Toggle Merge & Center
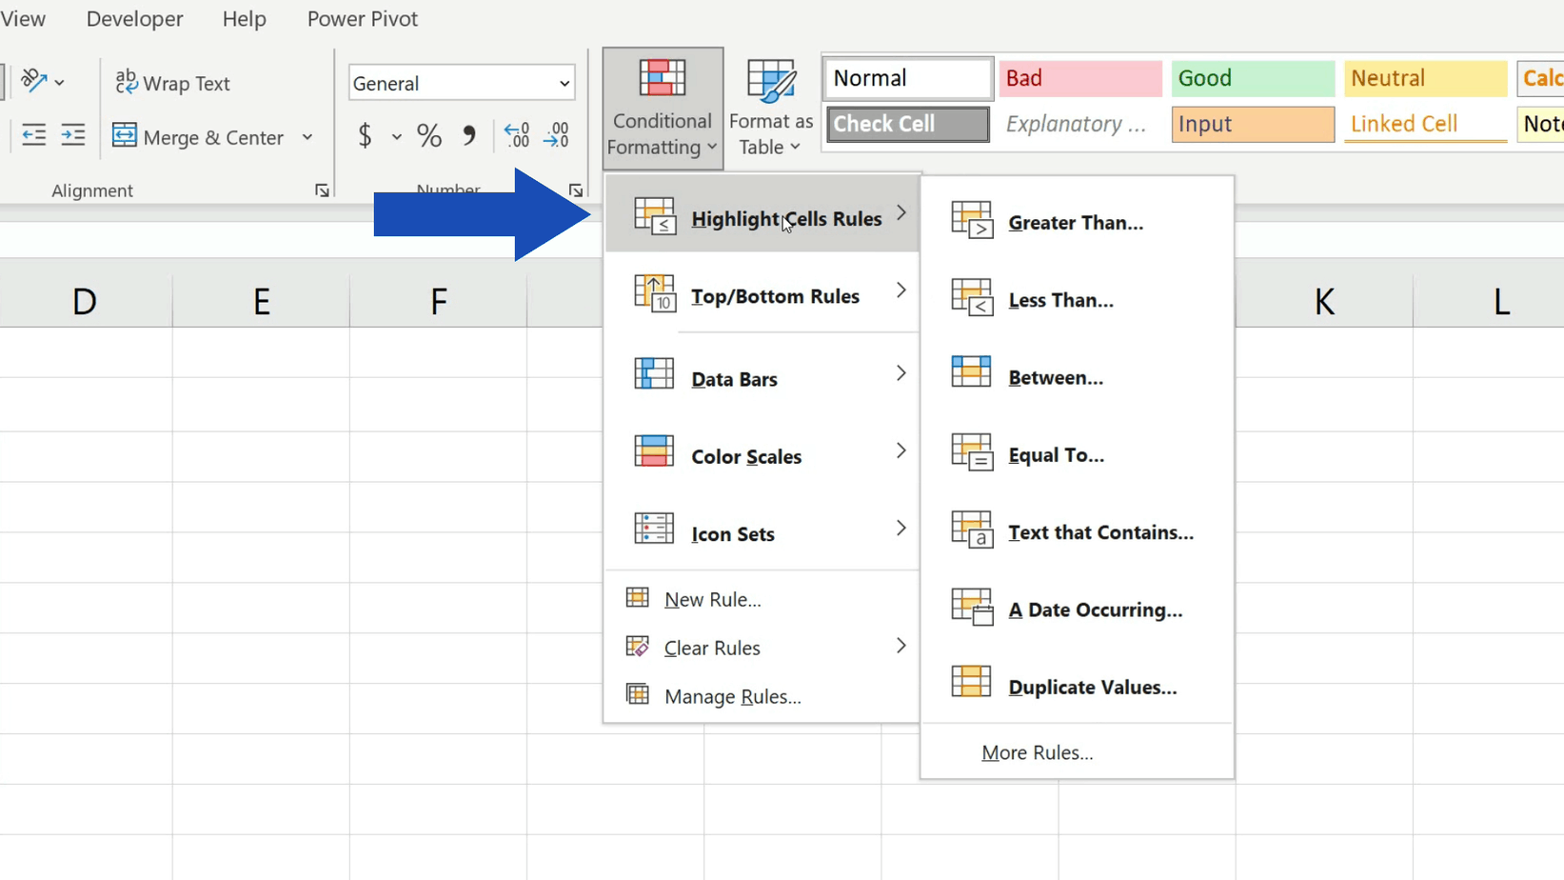Screen dimensions: 1564x880 click(x=198, y=136)
